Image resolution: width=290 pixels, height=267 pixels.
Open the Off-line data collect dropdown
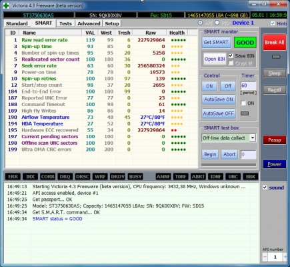(253, 138)
